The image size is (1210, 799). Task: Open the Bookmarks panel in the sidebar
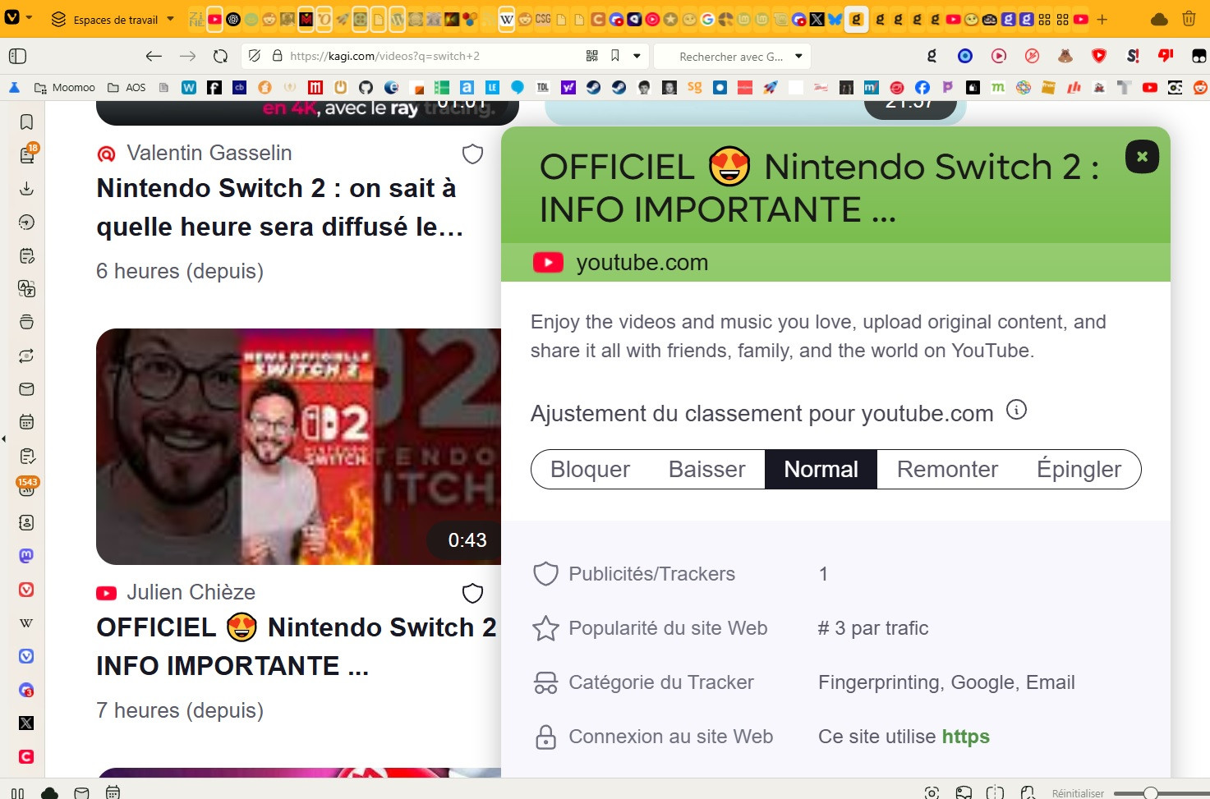(26, 122)
